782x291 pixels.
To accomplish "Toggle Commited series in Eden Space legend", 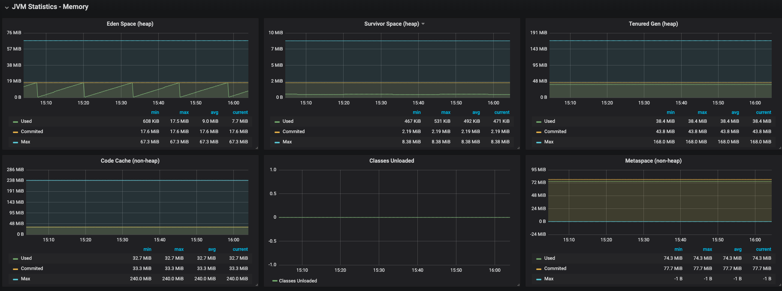I will click(x=32, y=132).
